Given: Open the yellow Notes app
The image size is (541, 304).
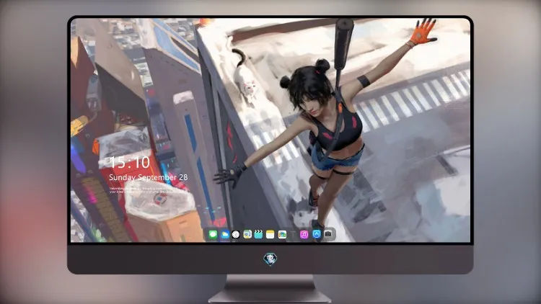Looking at the screenshot, I should (x=270, y=235).
